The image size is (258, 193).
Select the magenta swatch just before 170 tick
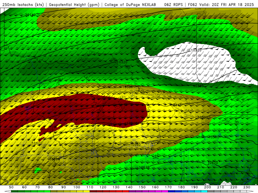tap(165, 191)
